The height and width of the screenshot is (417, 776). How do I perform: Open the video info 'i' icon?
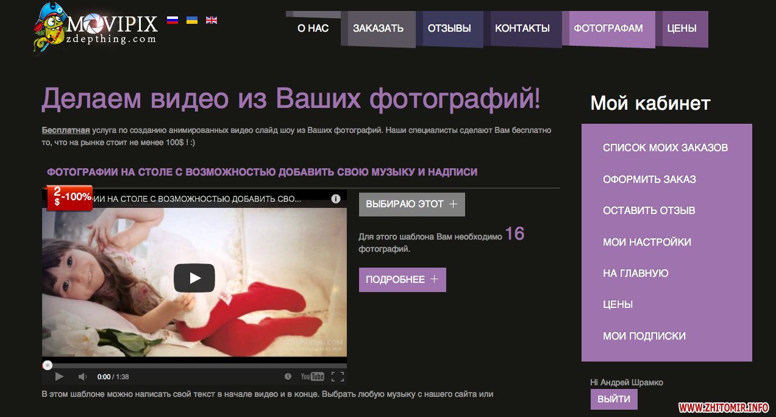(335, 199)
